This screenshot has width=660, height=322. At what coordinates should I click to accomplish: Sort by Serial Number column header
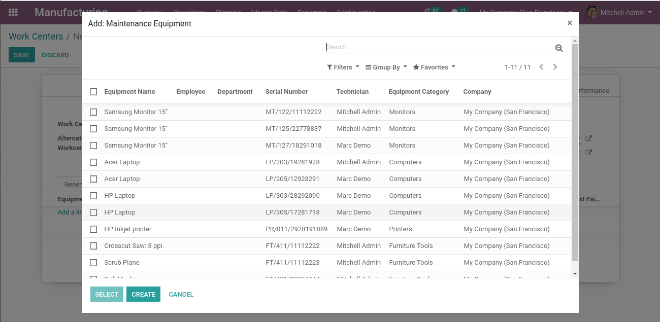286,92
